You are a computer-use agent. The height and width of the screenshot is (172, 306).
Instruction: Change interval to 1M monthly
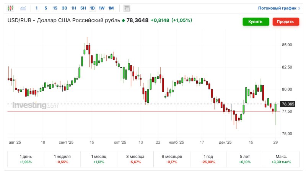point(111,8)
